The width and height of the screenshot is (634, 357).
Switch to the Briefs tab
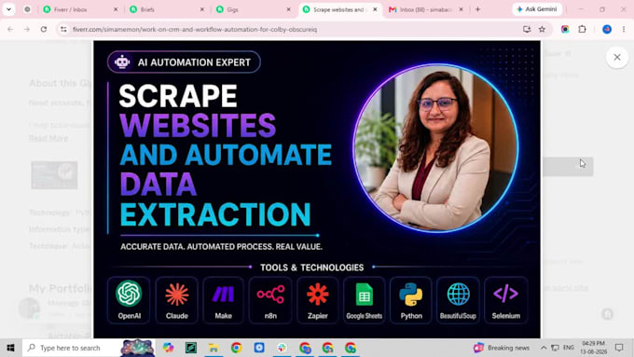(x=167, y=9)
